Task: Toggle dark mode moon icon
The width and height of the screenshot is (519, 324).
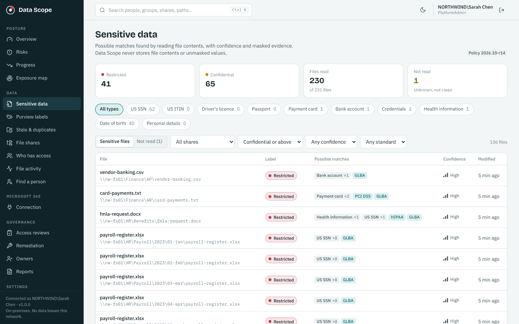Action: point(423,10)
